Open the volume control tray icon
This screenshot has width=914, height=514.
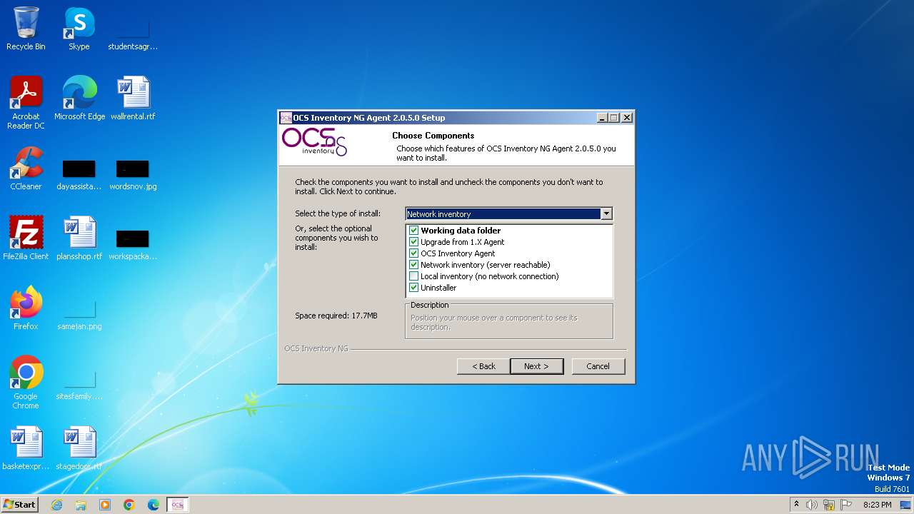coord(812,505)
